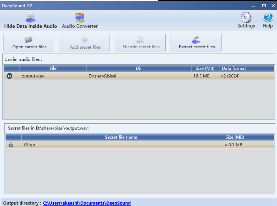Click Open carrier files button
The height and width of the screenshot is (206, 277).
(29, 43)
